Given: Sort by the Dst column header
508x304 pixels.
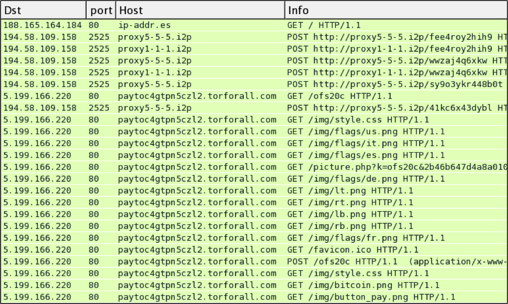Looking at the screenshot, I should (44, 10).
